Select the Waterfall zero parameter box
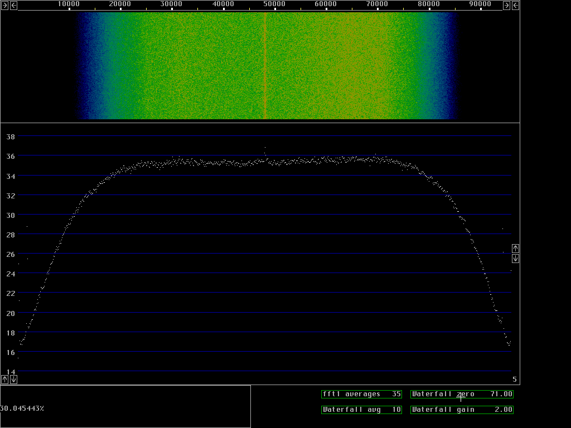The image size is (571, 428). tap(462, 394)
